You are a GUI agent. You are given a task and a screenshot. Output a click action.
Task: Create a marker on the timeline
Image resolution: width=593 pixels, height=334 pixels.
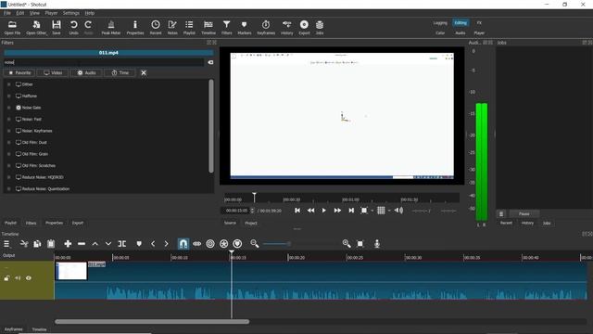(x=139, y=243)
